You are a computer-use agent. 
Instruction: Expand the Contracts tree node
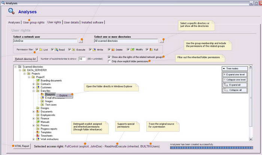(x=33, y=84)
